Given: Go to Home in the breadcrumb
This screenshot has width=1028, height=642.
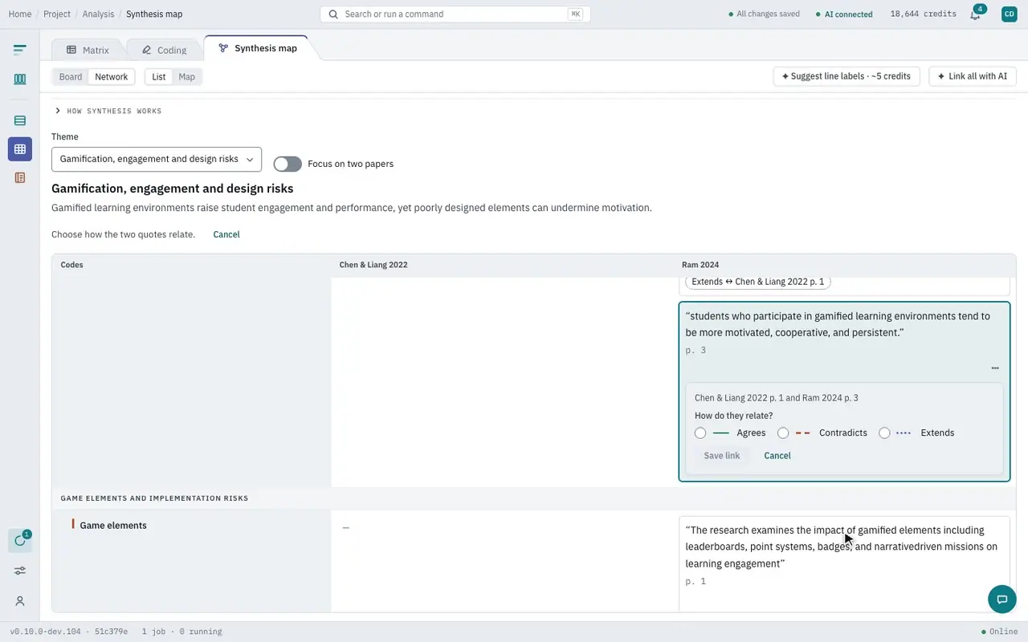Looking at the screenshot, I should tap(20, 14).
